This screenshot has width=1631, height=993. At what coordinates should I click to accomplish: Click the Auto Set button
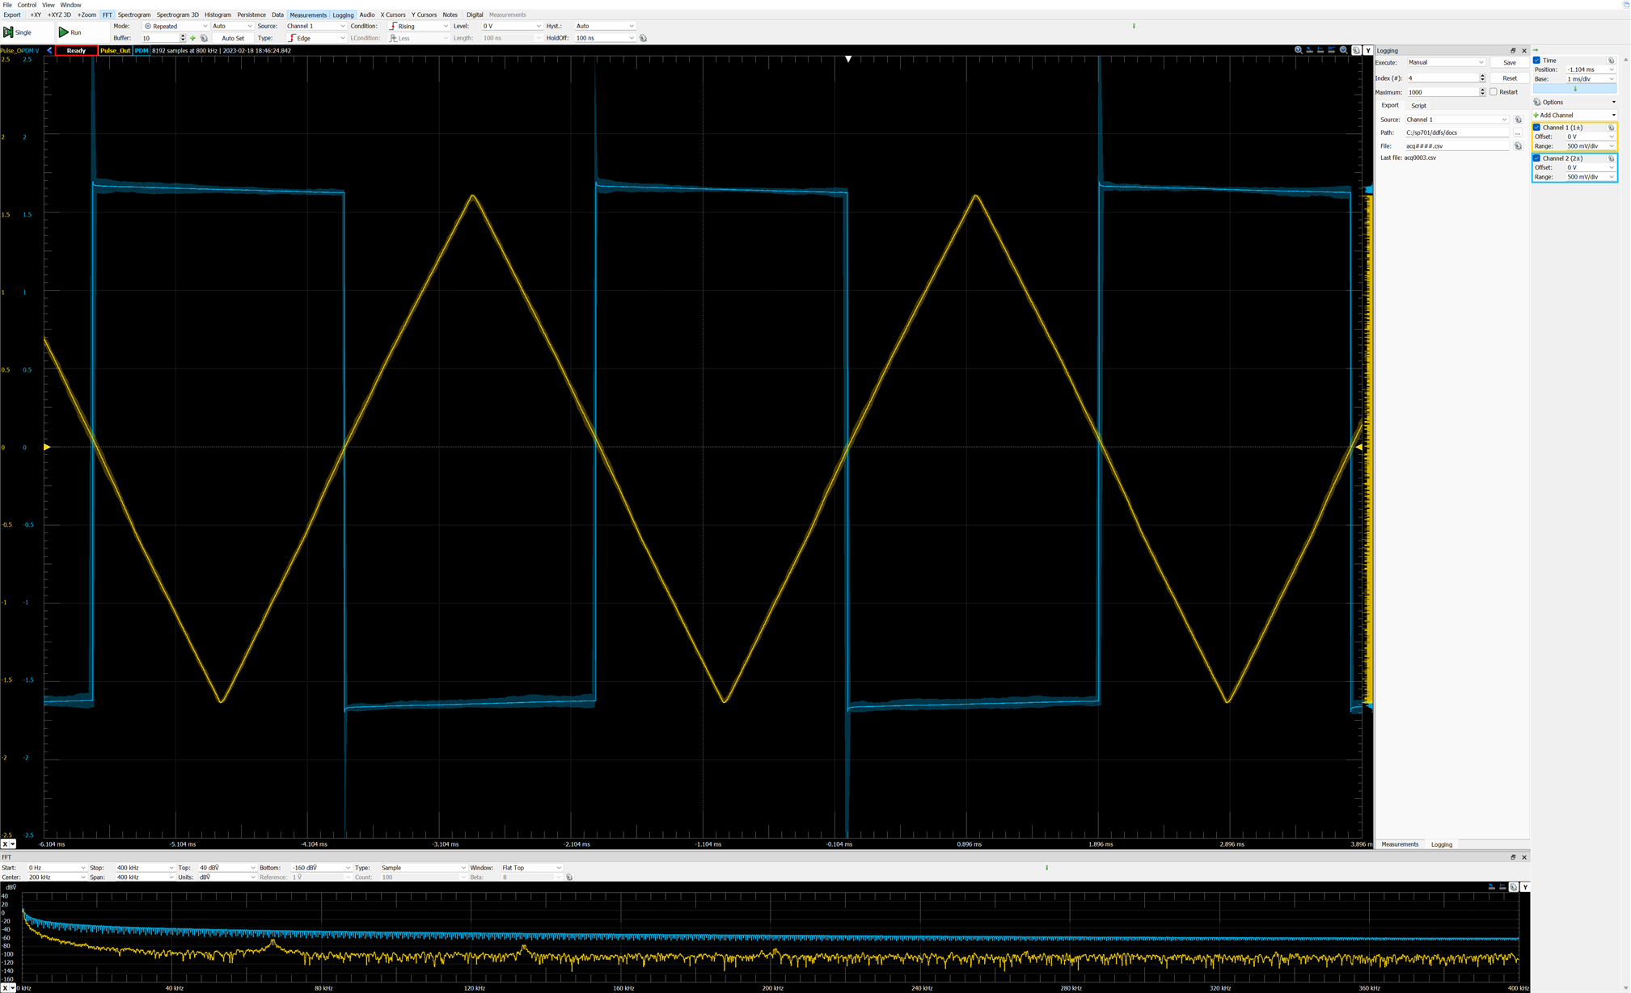(x=233, y=38)
